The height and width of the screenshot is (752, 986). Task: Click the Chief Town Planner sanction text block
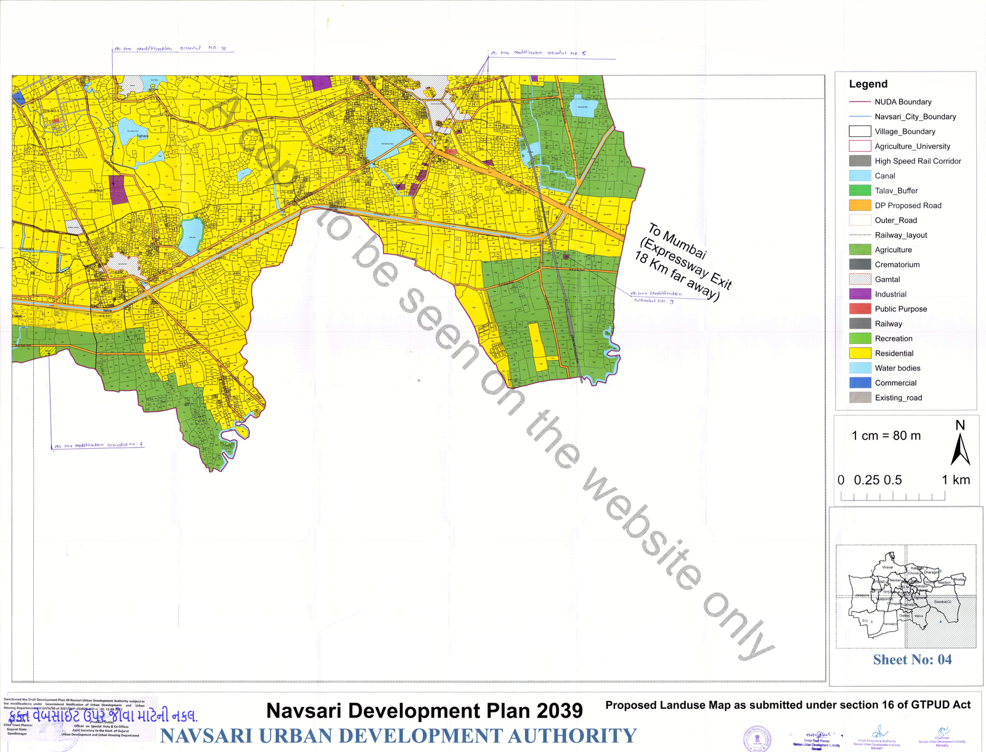74,717
